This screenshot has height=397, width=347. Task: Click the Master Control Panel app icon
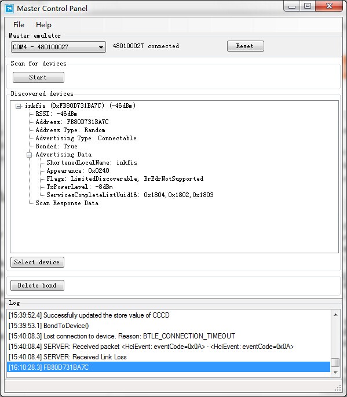[x=9, y=9]
